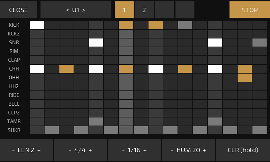This screenshot has height=162, width=270.
Task: Select the CHH track label
Action: pos(14,69)
